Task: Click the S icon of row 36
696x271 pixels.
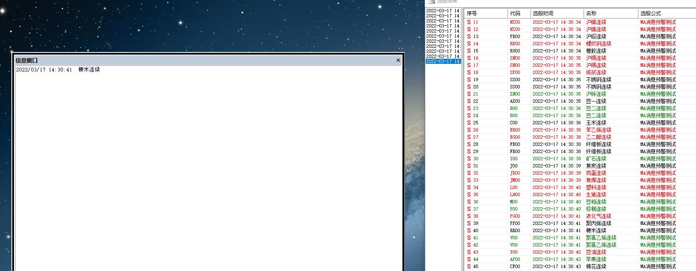Action: pyautogui.click(x=469, y=202)
